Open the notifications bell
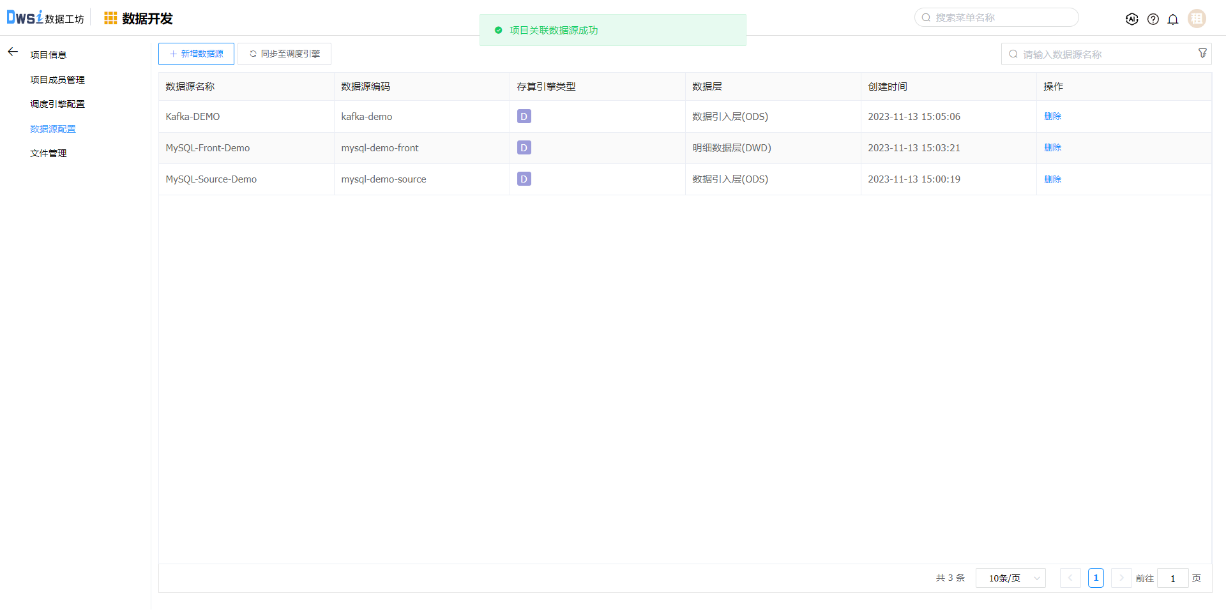 (x=1173, y=19)
